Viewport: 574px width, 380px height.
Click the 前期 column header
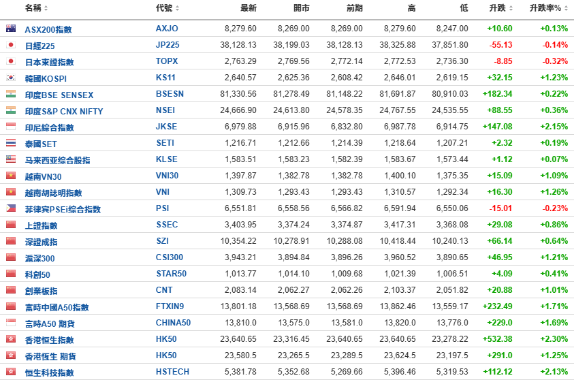(x=354, y=8)
